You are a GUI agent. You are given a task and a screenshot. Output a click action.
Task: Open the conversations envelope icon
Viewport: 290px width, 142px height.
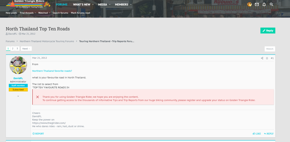[257, 5]
